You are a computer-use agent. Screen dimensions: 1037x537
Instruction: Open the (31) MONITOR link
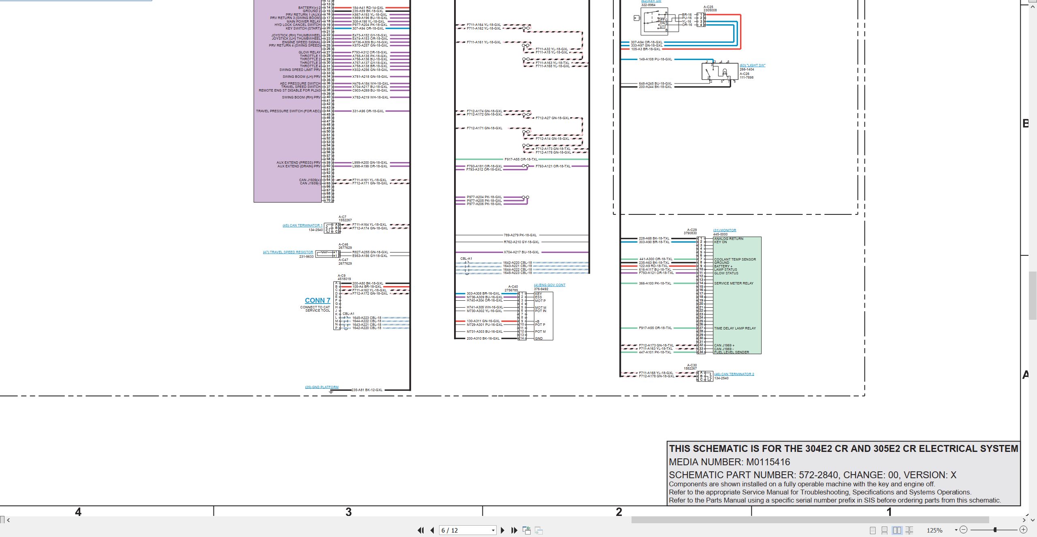[725, 230]
